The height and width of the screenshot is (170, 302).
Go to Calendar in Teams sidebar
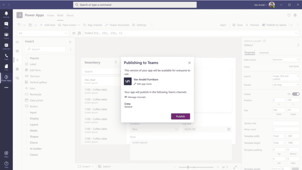[x=6, y=46]
